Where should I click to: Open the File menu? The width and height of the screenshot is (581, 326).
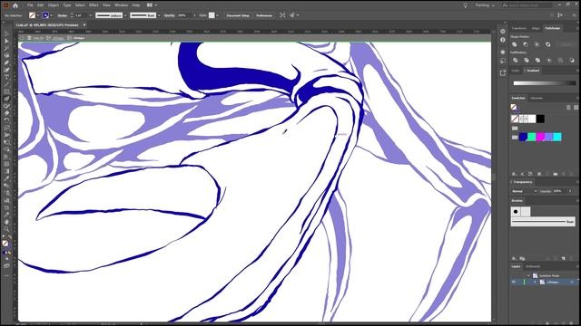30,5
